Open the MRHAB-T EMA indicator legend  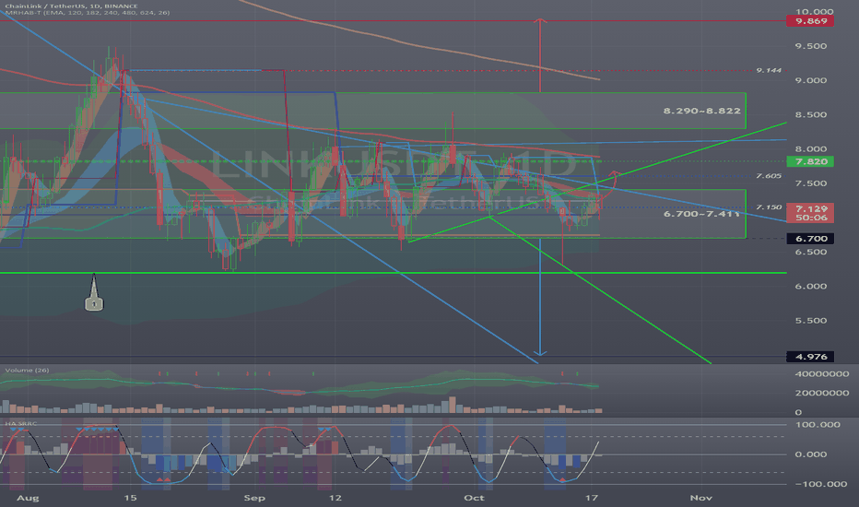click(x=88, y=13)
